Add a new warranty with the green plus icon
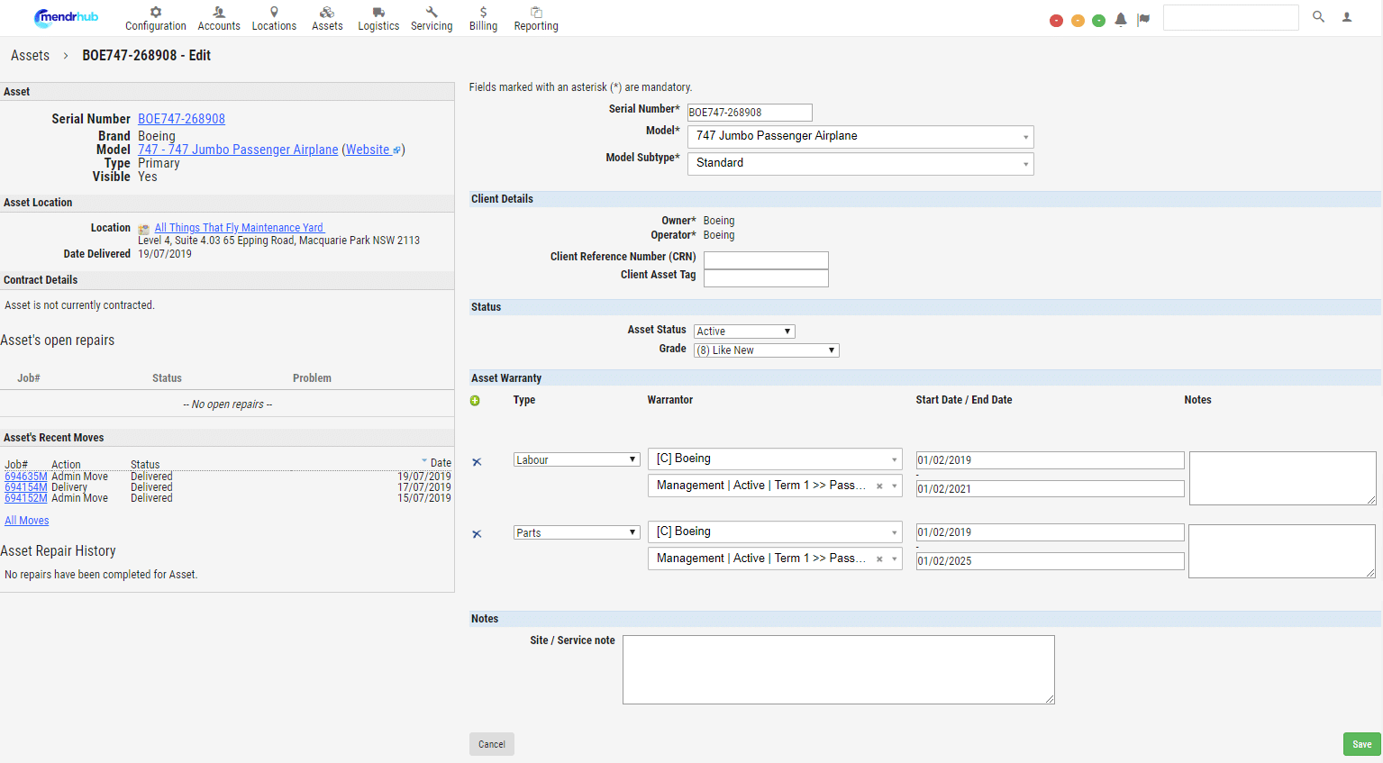The width and height of the screenshot is (1383, 763). 475,400
